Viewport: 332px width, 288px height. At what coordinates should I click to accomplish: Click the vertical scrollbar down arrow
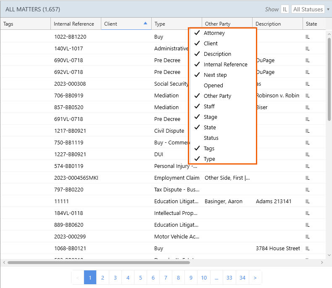[329, 255]
